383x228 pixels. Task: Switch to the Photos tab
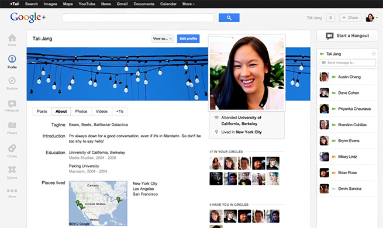(x=81, y=111)
